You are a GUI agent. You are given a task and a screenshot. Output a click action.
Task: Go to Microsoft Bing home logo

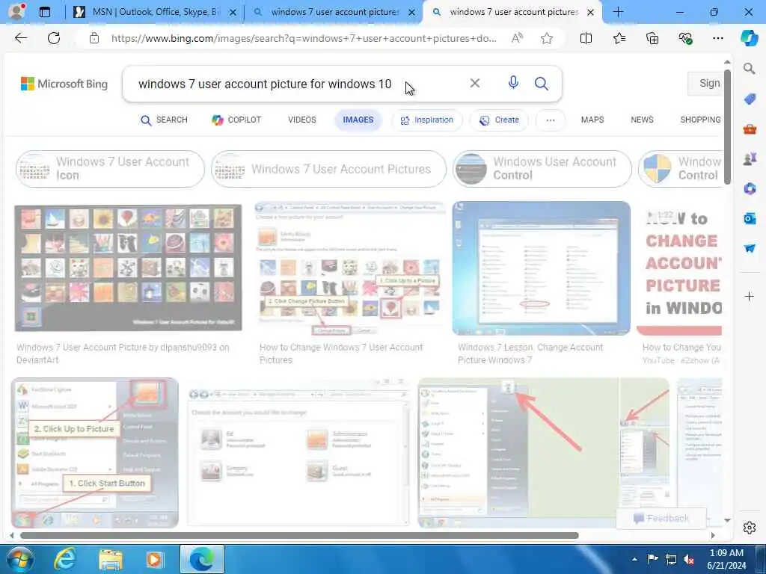tap(64, 84)
